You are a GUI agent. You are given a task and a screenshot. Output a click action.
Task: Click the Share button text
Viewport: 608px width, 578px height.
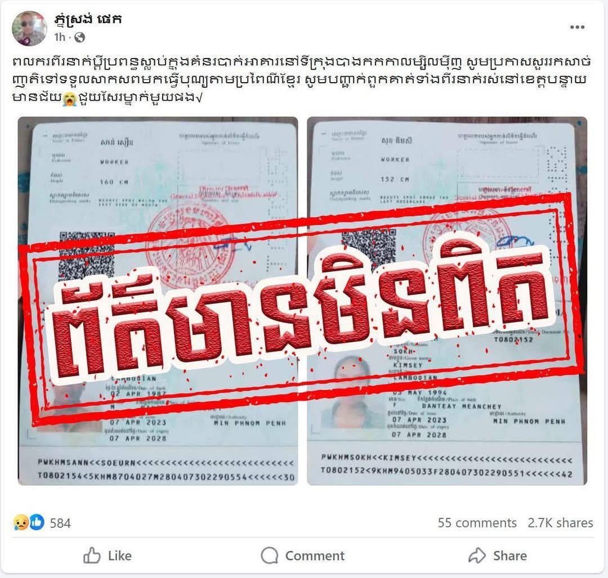point(510,555)
